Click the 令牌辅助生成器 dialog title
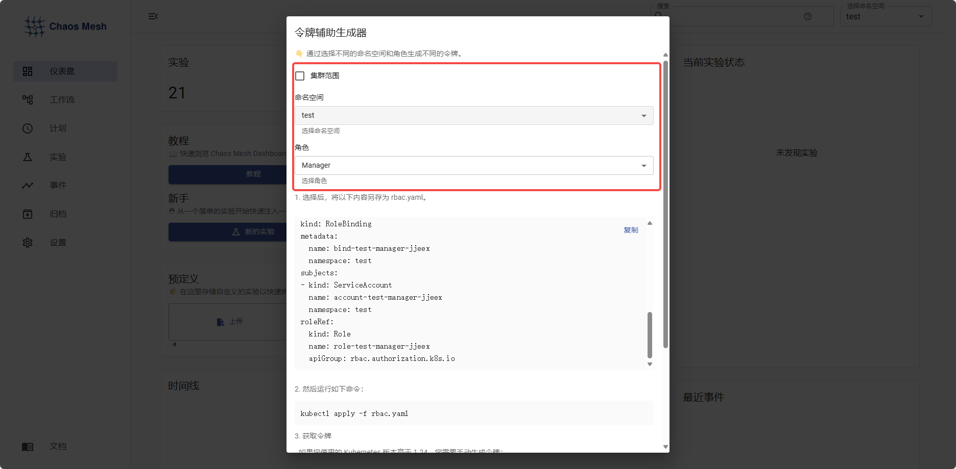The width and height of the screenshot is (956, 469). 330,33
